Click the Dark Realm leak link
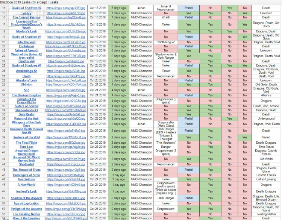The image size is (282, 220). (x=26, y=114)
